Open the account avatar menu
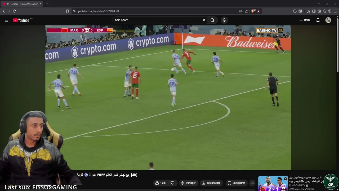The height and width of the screenshot is (191, 339). pos(328,20)
